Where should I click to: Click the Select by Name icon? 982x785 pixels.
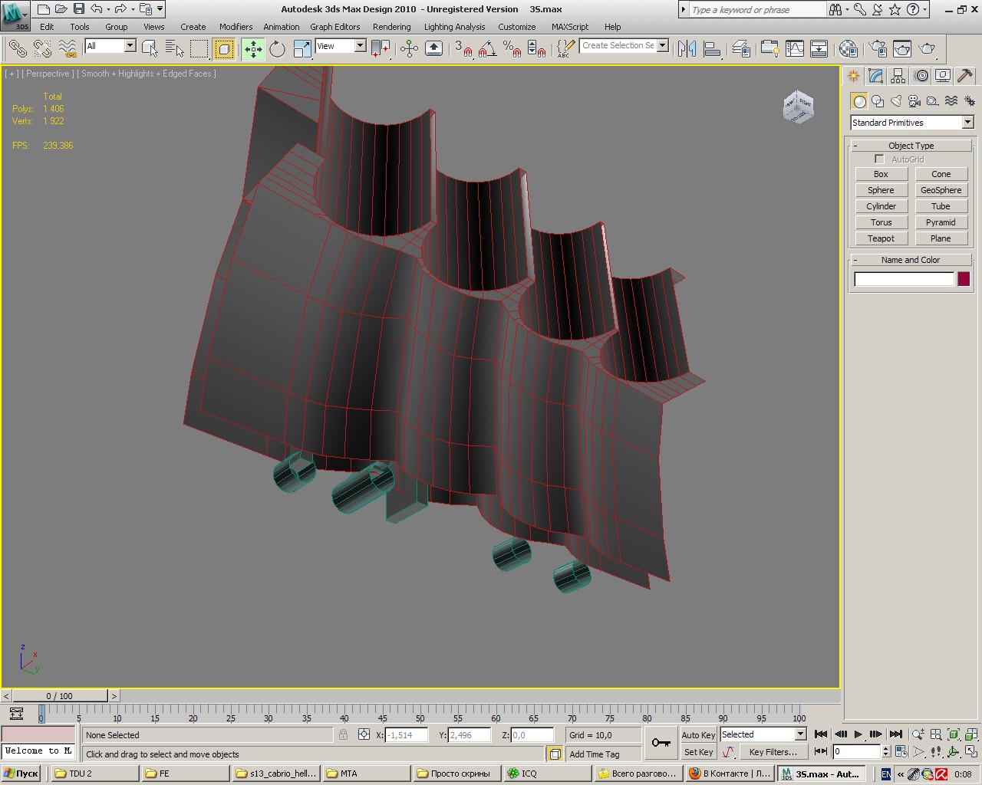click(x=175, y=49)
